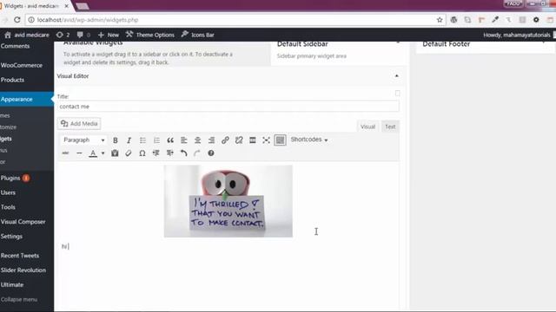
Task: Switch to the Visual tab
Action: pyautogui.click(x=367, y=127)
